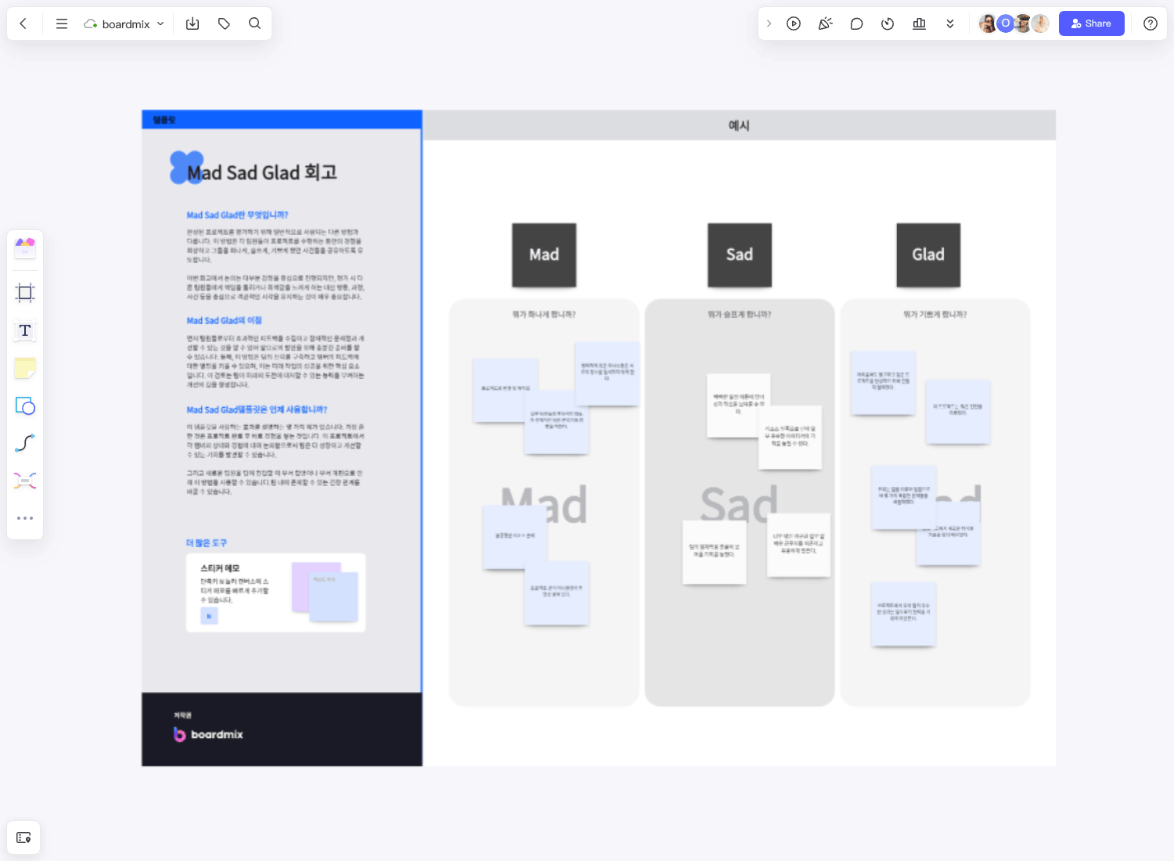Viewport: 1174px width, 861px height.
Task: Select the Connector line tool
Action: pos(25,443)
